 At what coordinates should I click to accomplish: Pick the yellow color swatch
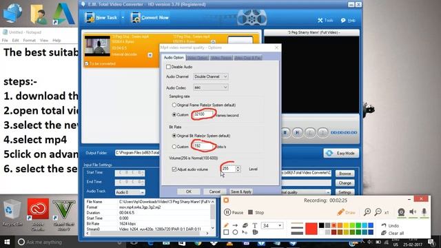click(346, 225)
